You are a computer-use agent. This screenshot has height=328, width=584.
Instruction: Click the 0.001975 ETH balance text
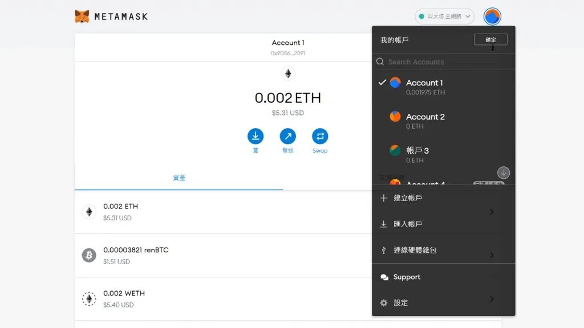[425, 92]
